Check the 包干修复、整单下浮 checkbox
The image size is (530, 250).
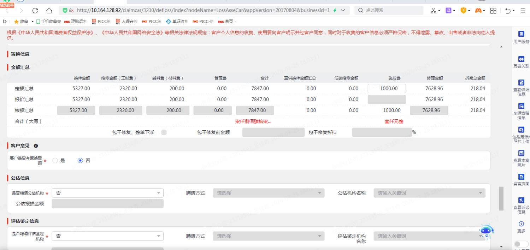(x=164, y=132)
